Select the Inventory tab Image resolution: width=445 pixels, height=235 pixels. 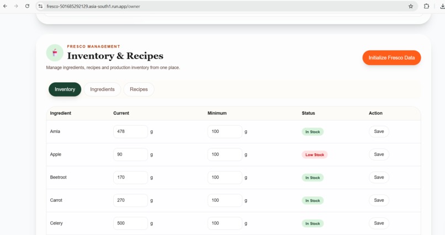pos(65,89)
